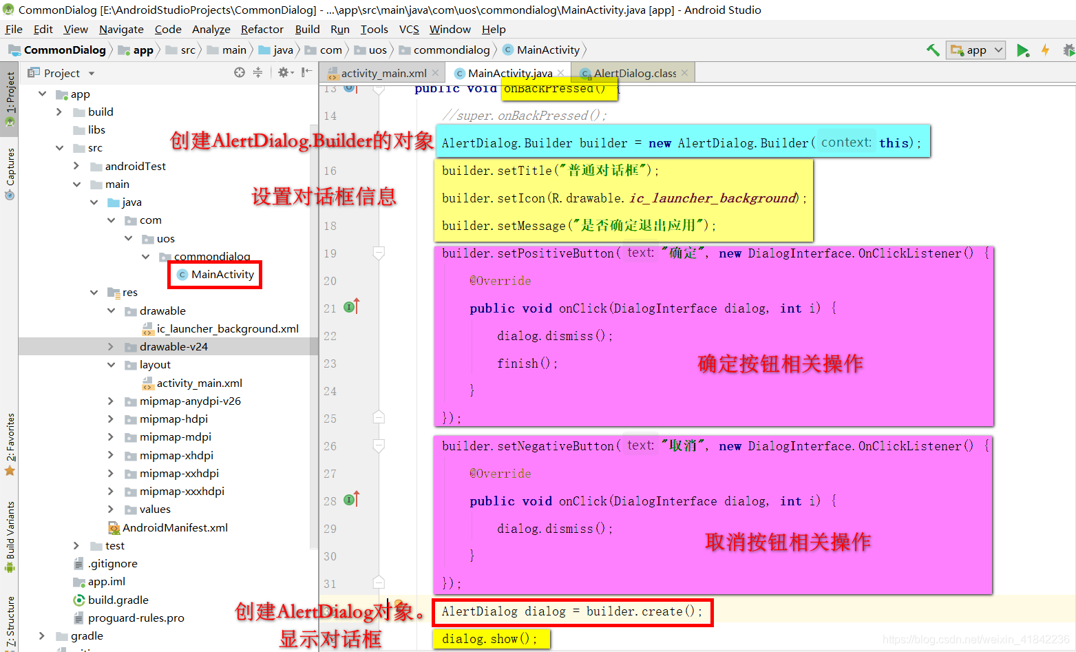Switch to the AlertDialog.class tab

pyautogui.click(x=635, y=73)
